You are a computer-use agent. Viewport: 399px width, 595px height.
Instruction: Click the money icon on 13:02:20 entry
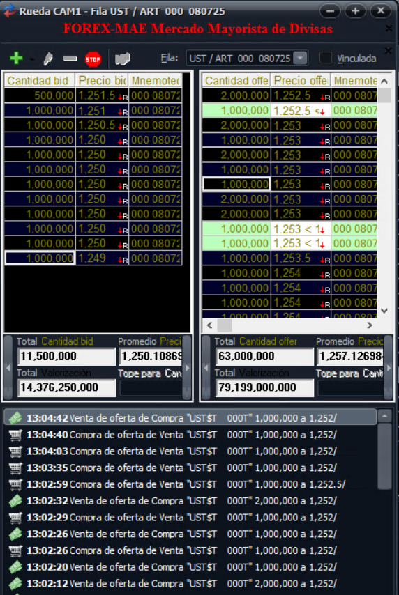pos(15,567)
